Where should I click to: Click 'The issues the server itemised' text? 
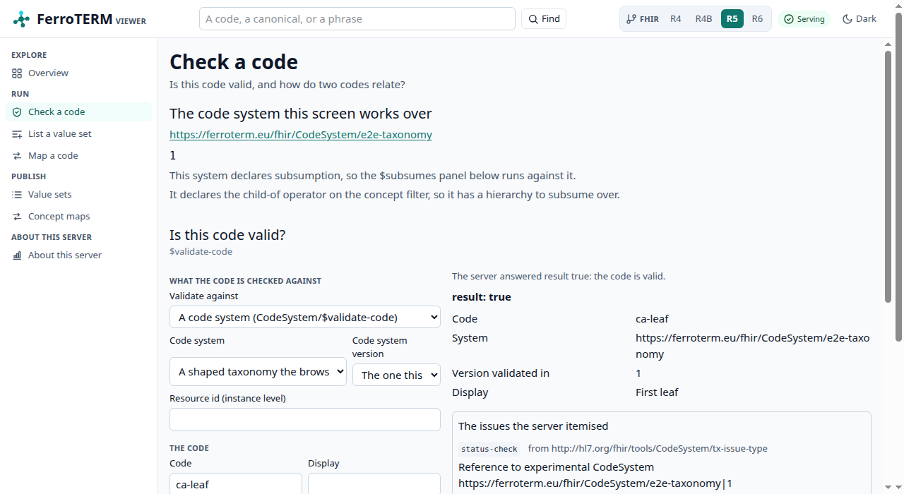(533, 426)
